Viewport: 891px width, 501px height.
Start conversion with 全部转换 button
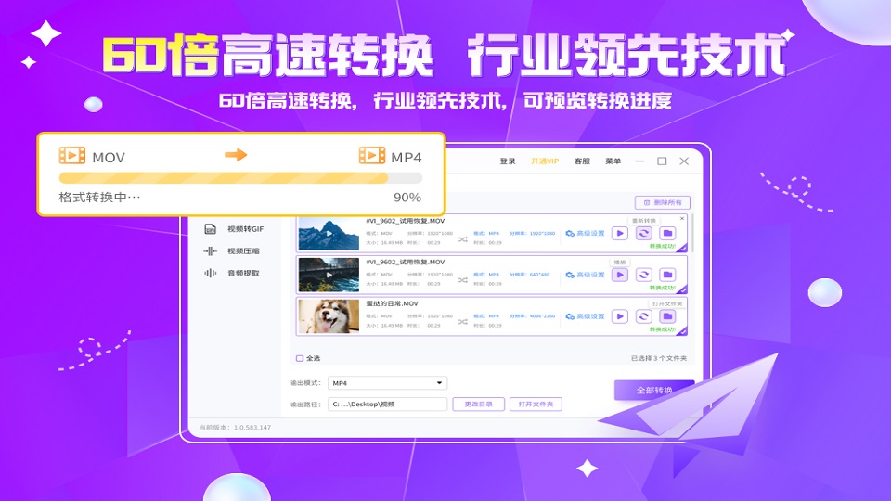(x=654, y=391)
